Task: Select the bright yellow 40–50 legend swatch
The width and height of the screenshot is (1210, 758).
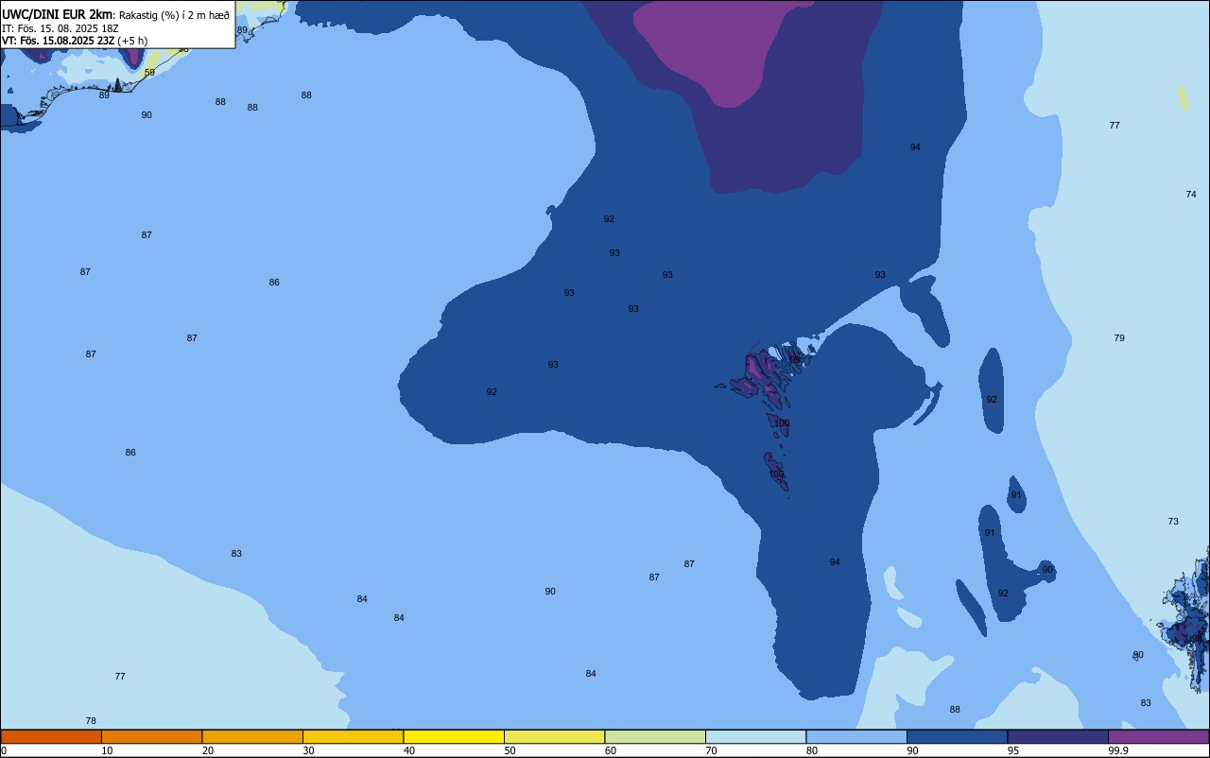Action: [454, 736]
